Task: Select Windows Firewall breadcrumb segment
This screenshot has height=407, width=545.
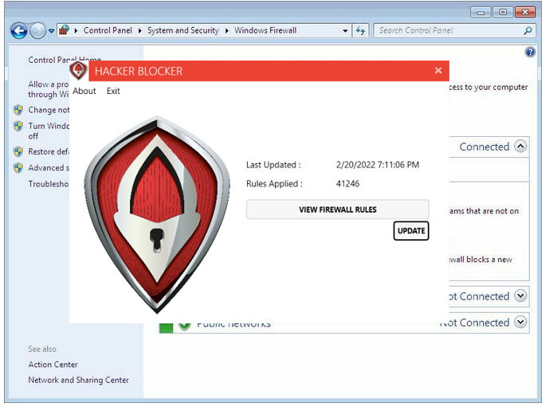Action: [265, 30]
